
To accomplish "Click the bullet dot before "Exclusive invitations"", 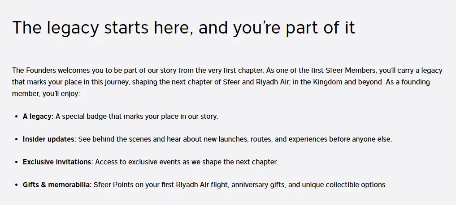I will pos(16,162).
